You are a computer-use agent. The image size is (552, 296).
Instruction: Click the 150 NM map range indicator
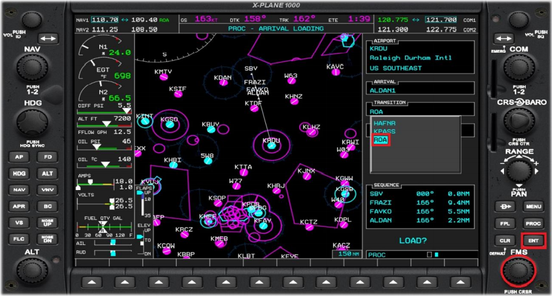tap(347, 253)
